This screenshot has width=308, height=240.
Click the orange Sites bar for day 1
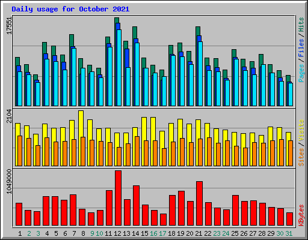[x=20, y=151]
